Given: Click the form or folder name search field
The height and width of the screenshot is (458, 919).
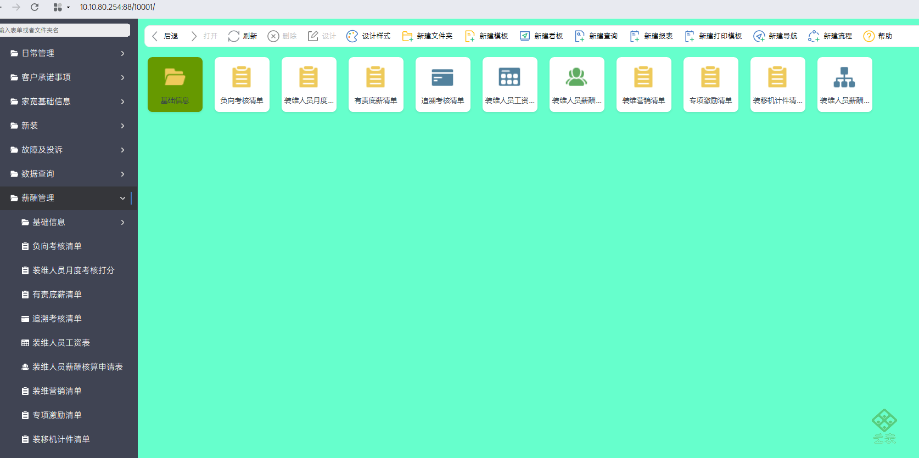Looking at the screenshot, I should click(65, 30).
